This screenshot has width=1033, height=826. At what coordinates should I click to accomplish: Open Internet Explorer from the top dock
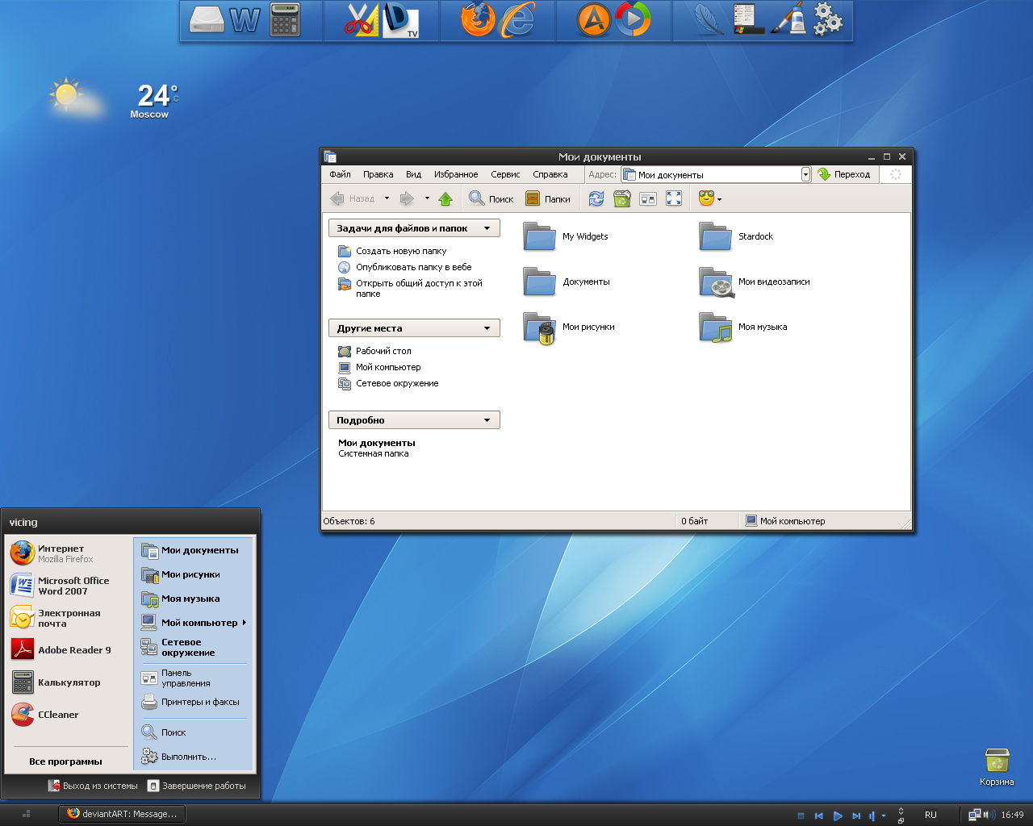pos(518,20)
